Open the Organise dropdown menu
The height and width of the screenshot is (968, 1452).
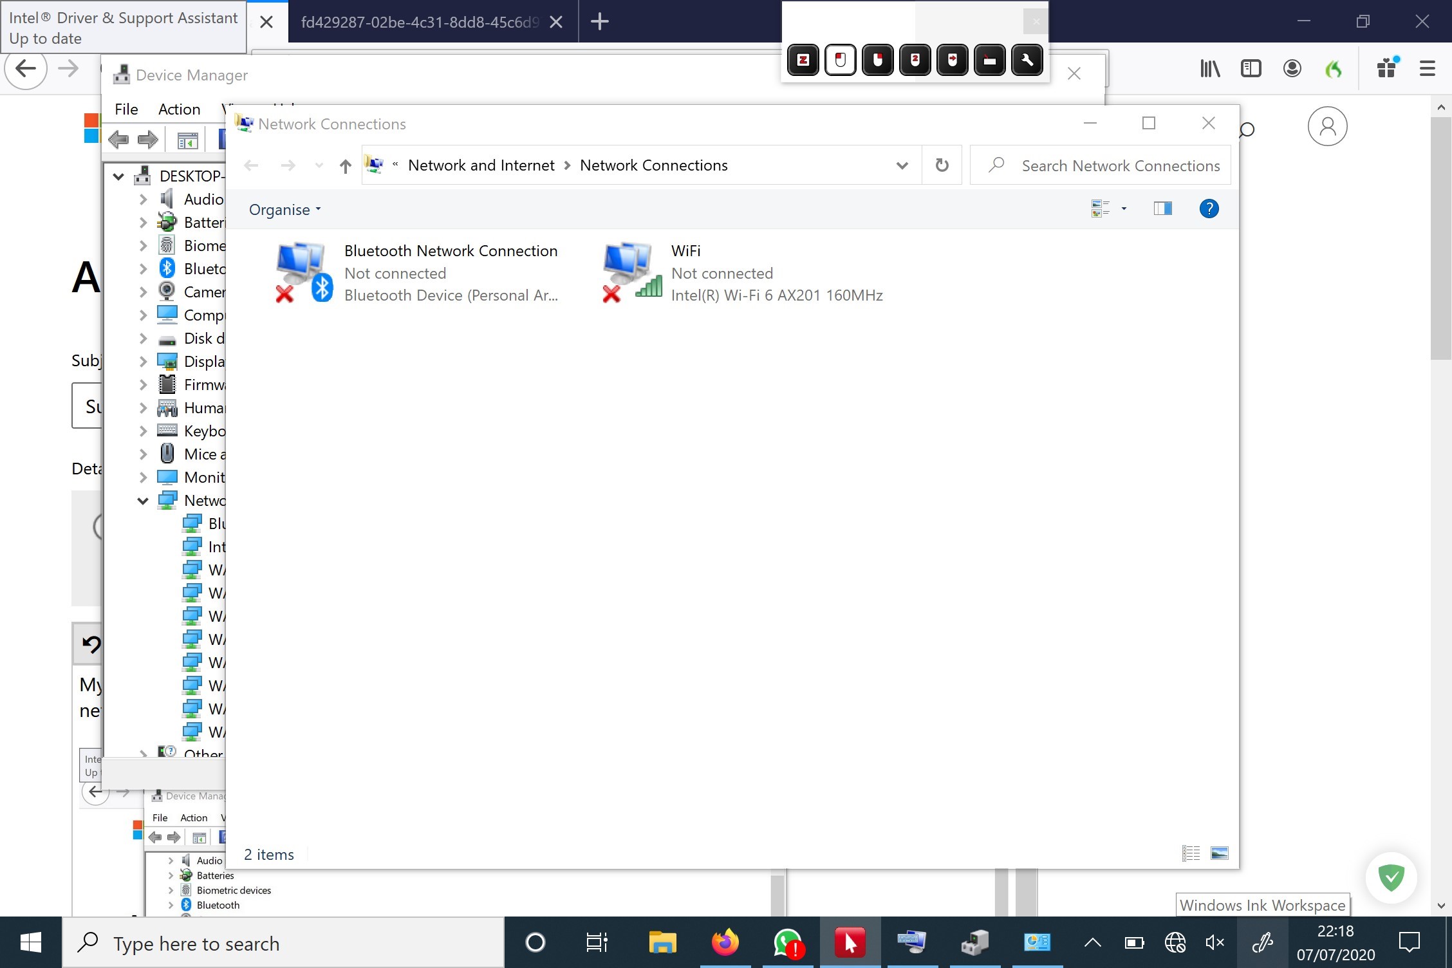284,210
